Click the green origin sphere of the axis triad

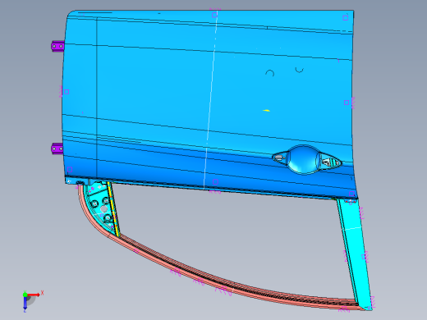tap(25, 295)
